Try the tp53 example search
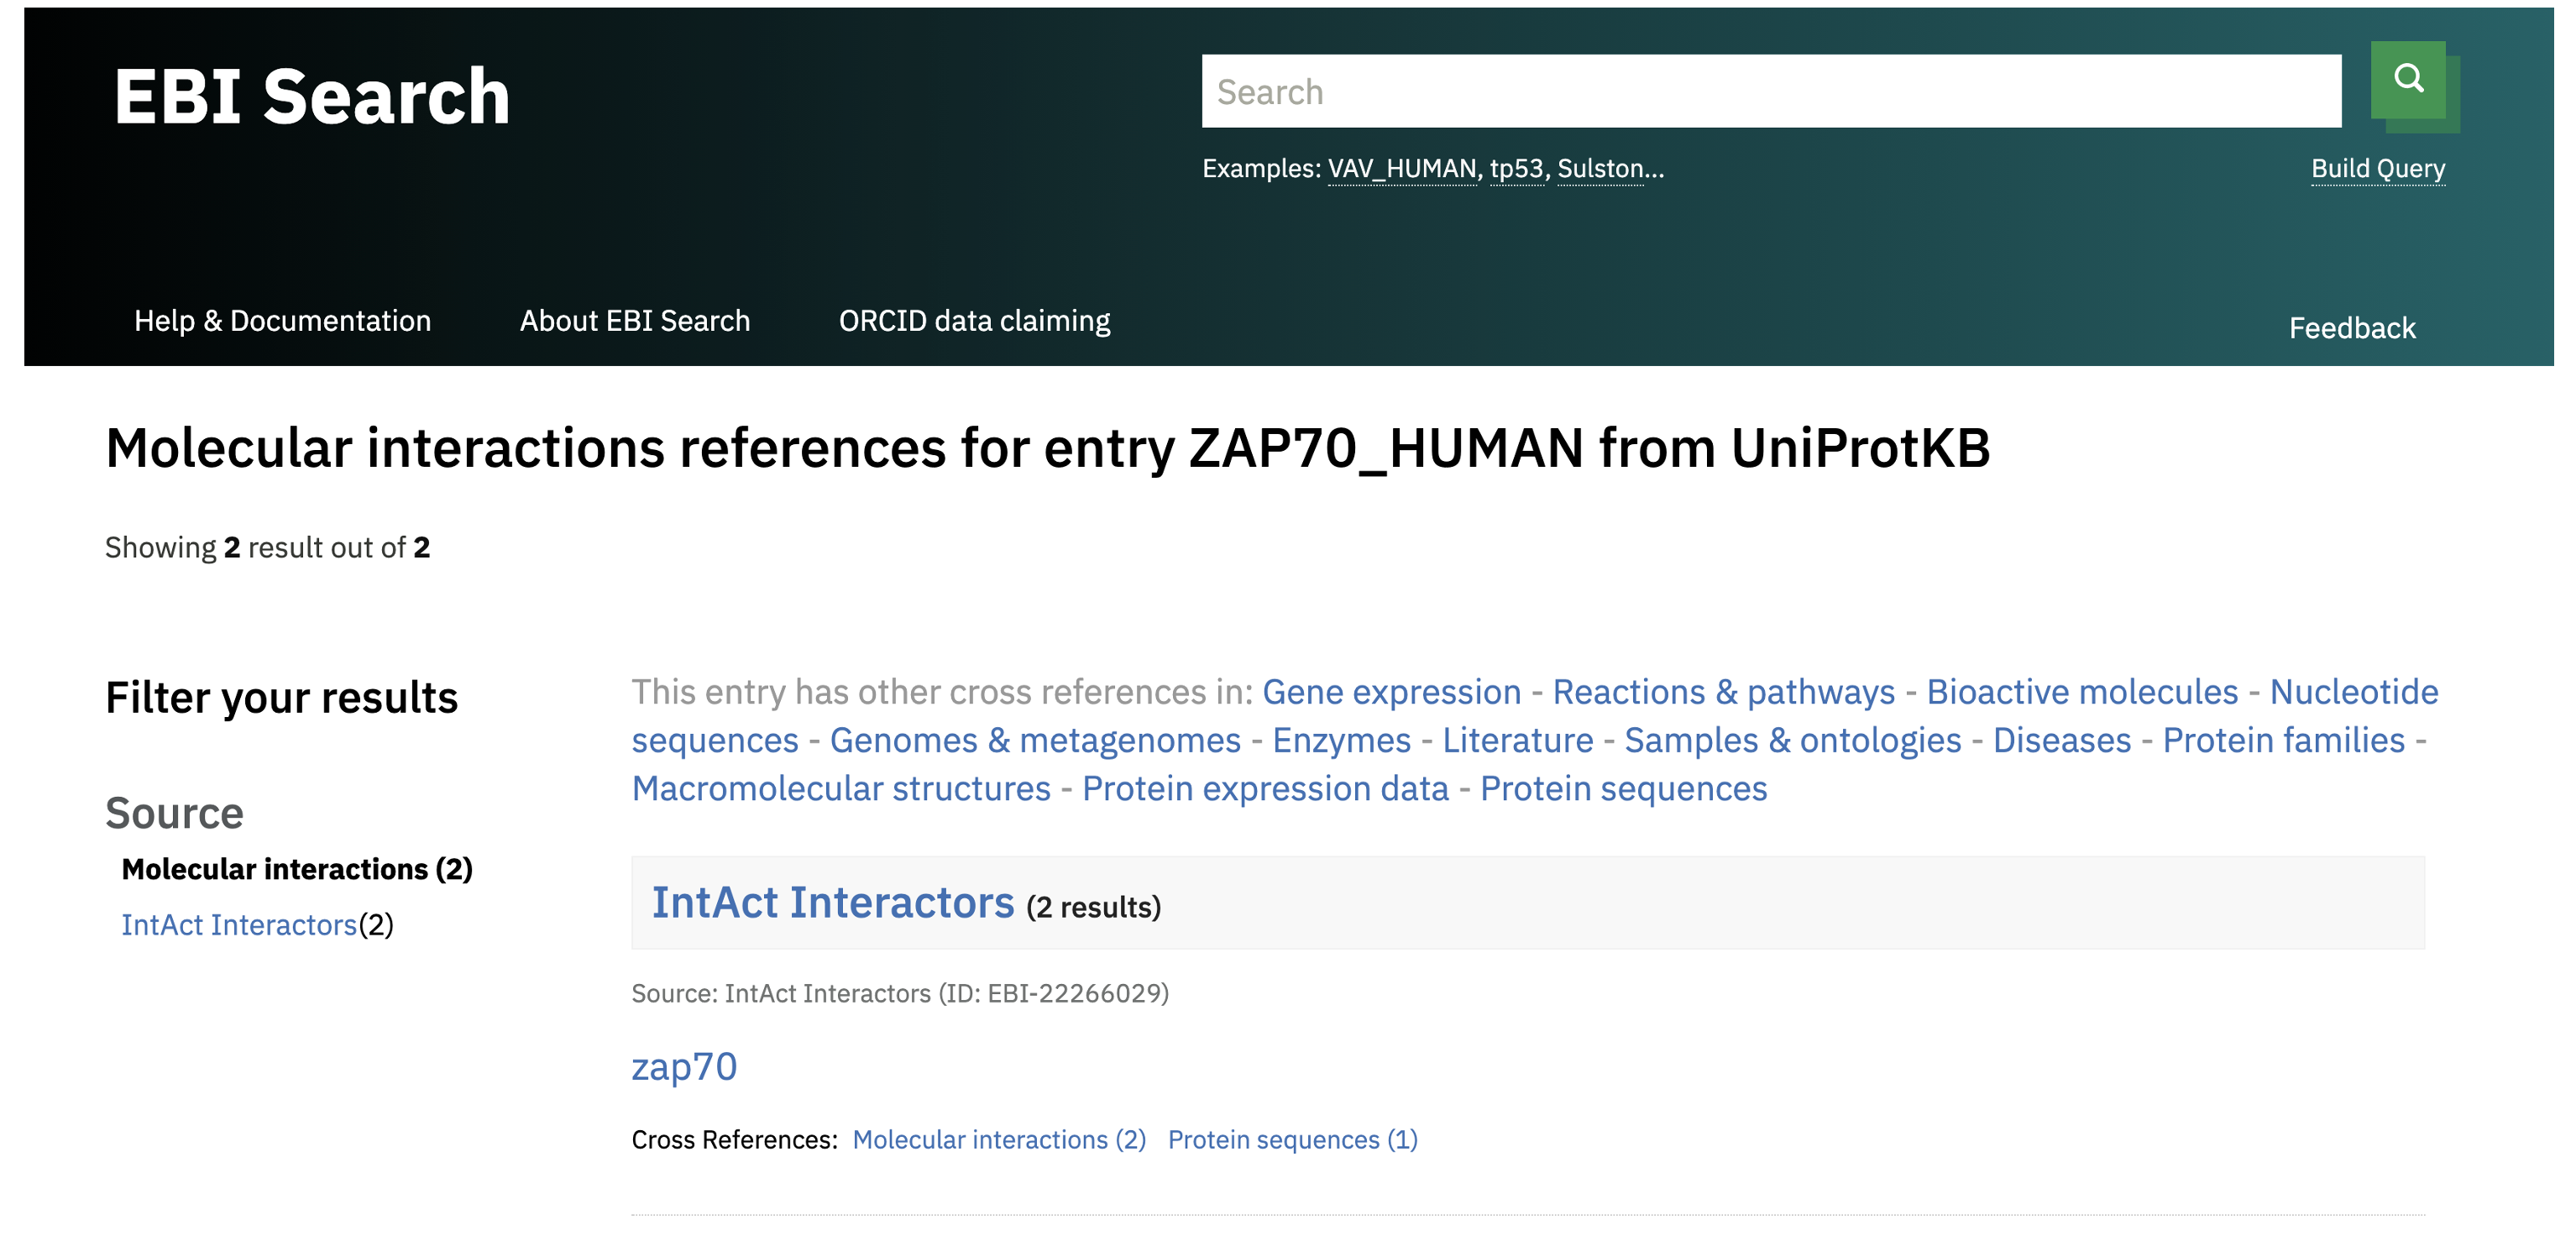Screen dimensions: 2576x1251 click(x=1516, y=168)
